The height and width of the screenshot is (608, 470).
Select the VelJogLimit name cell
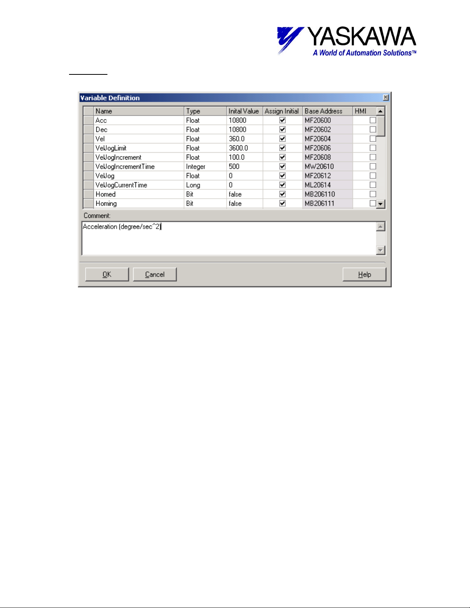click(139, 148)
